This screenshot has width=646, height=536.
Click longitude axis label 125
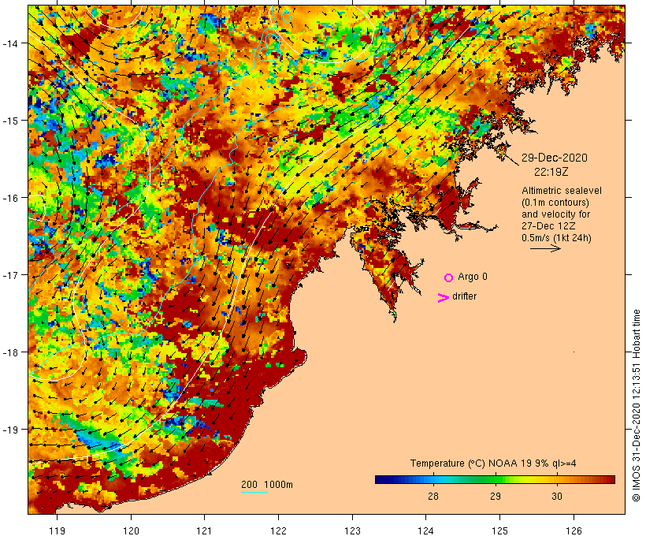[x=499, y=530]
